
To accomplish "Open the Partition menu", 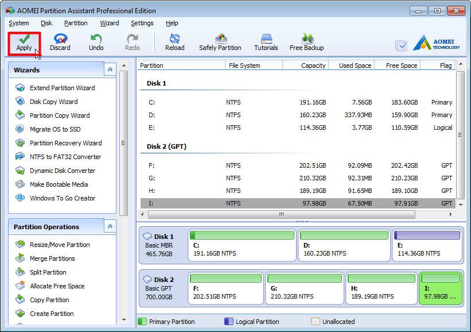I will click(76, 23).
